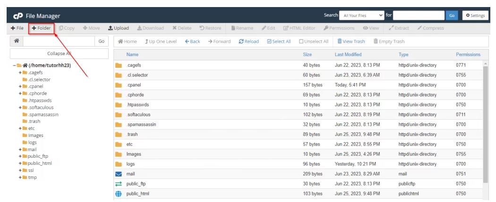This screenshot has height=202, width=496.
Task: Sort files by Last Modified column
Action: coord(348,55)
